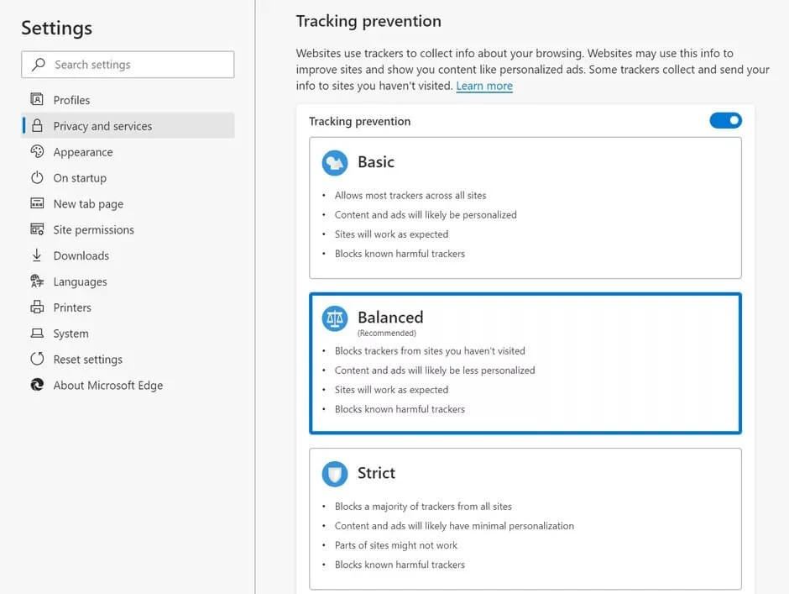Image resolution: width=789 pixels, height=594 pixels.
Task: Click the scales icon on the Balanced card
Action: (334, 318)
